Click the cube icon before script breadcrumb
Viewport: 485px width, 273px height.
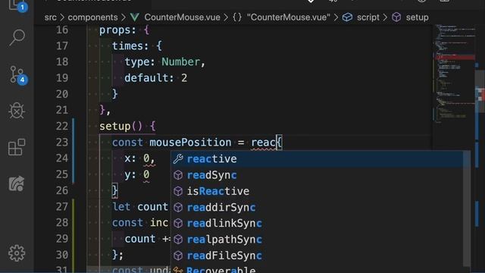coord(347,17)
